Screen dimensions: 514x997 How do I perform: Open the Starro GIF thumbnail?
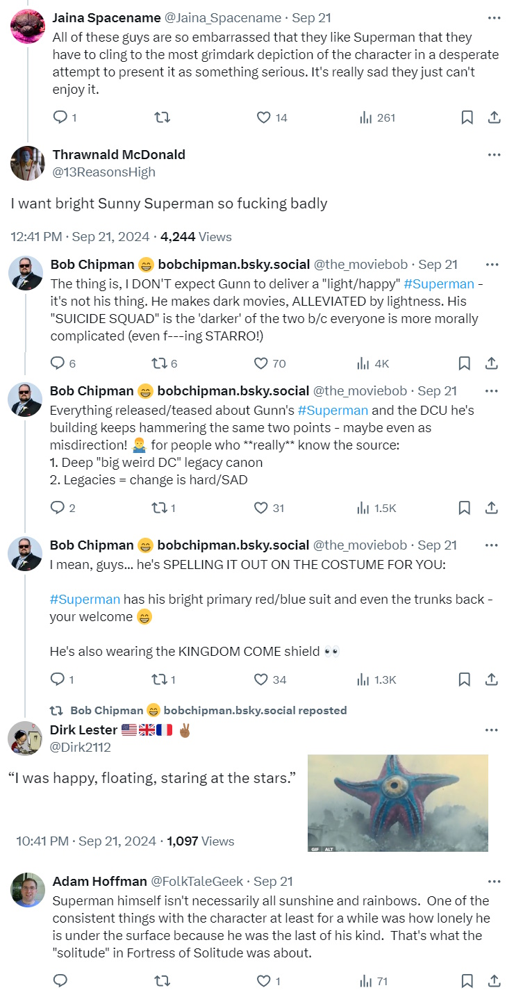397,799
